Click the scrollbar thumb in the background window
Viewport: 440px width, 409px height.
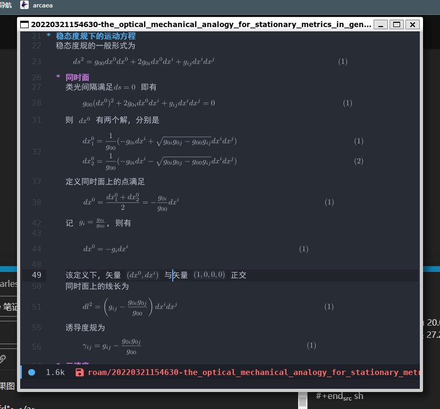click(x=302, y=399)
